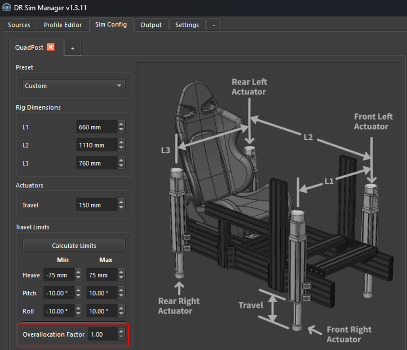Open the Settings tab

(187, 25)
